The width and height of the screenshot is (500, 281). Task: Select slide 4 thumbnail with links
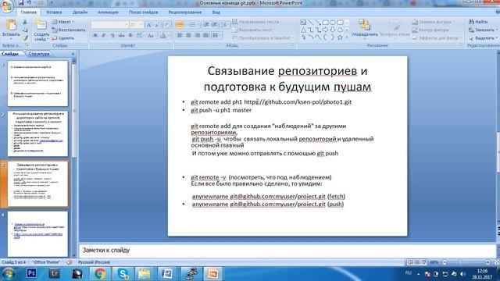(x=37, y=234)
